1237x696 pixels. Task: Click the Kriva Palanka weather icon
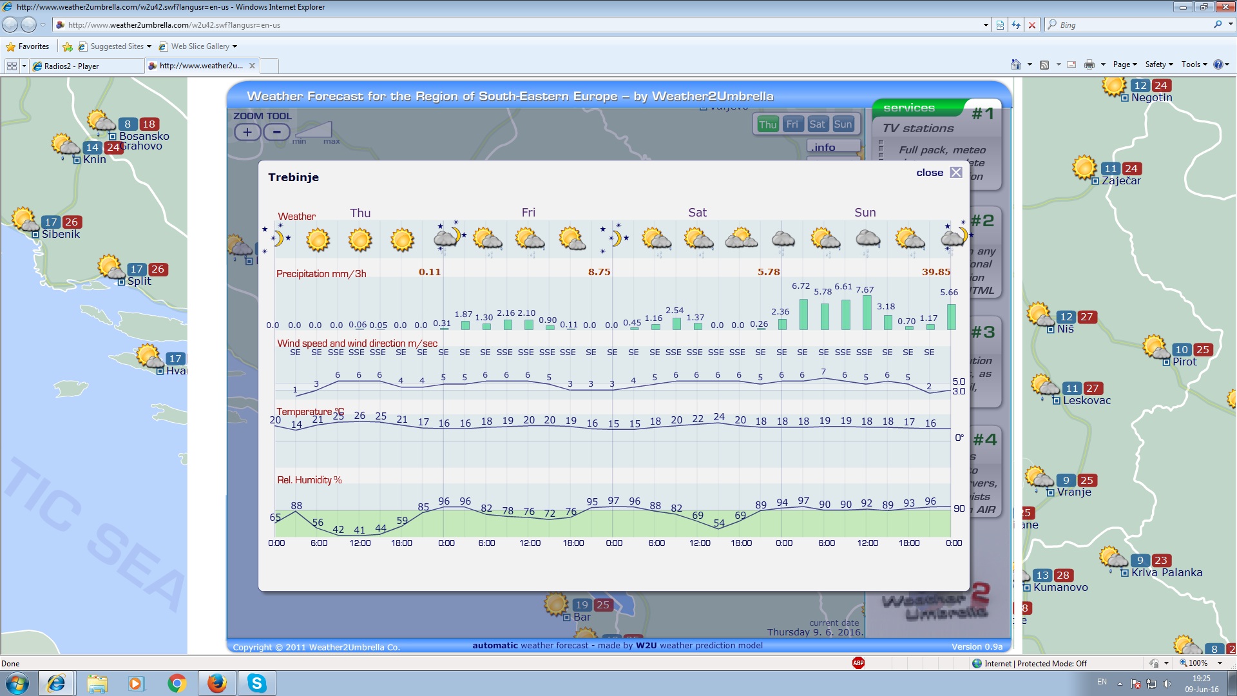[x=1113, y=559]
